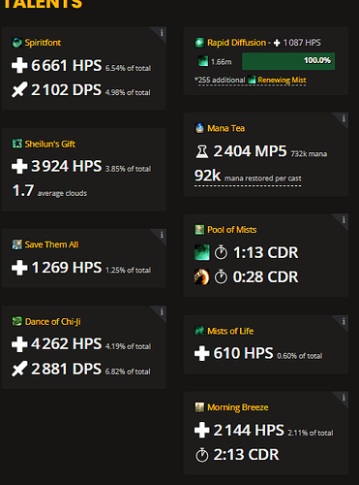Open the Mana Tea talent link

225,128
